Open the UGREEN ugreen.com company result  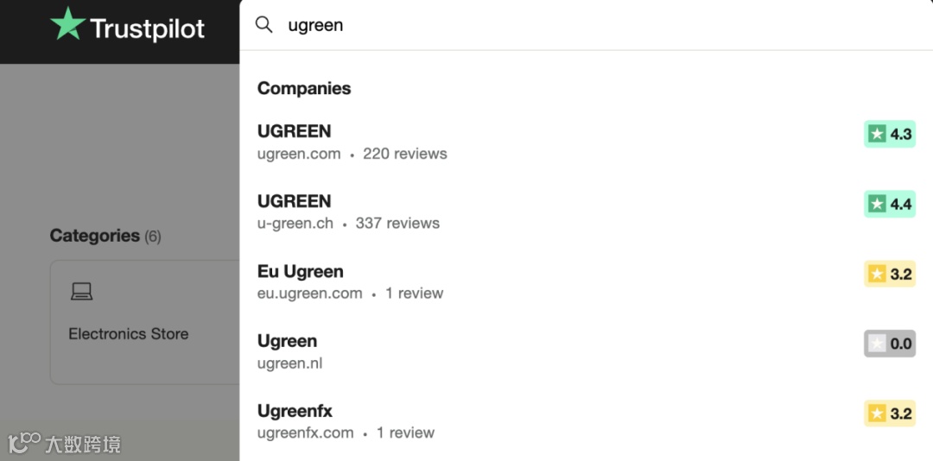(x=586, y=142)
